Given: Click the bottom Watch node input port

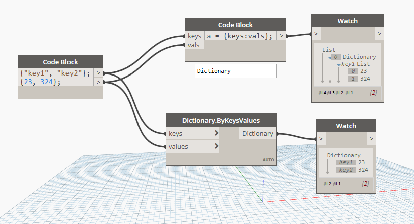Looking at the screenshot, I should [321, 139].
